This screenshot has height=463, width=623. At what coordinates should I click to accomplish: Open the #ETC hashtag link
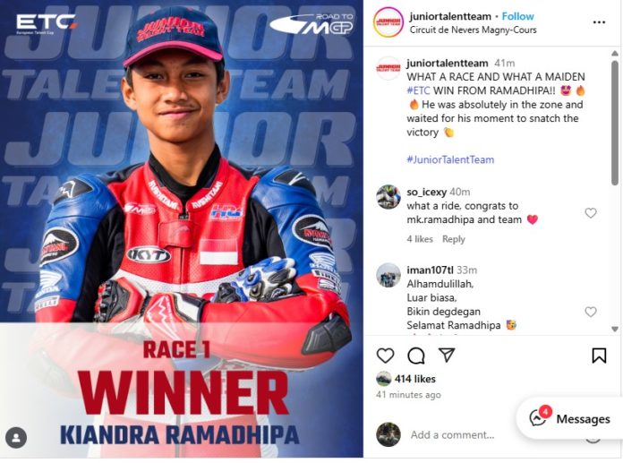click(418, 90)
